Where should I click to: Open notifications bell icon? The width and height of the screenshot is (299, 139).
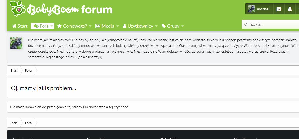point(290,9)
